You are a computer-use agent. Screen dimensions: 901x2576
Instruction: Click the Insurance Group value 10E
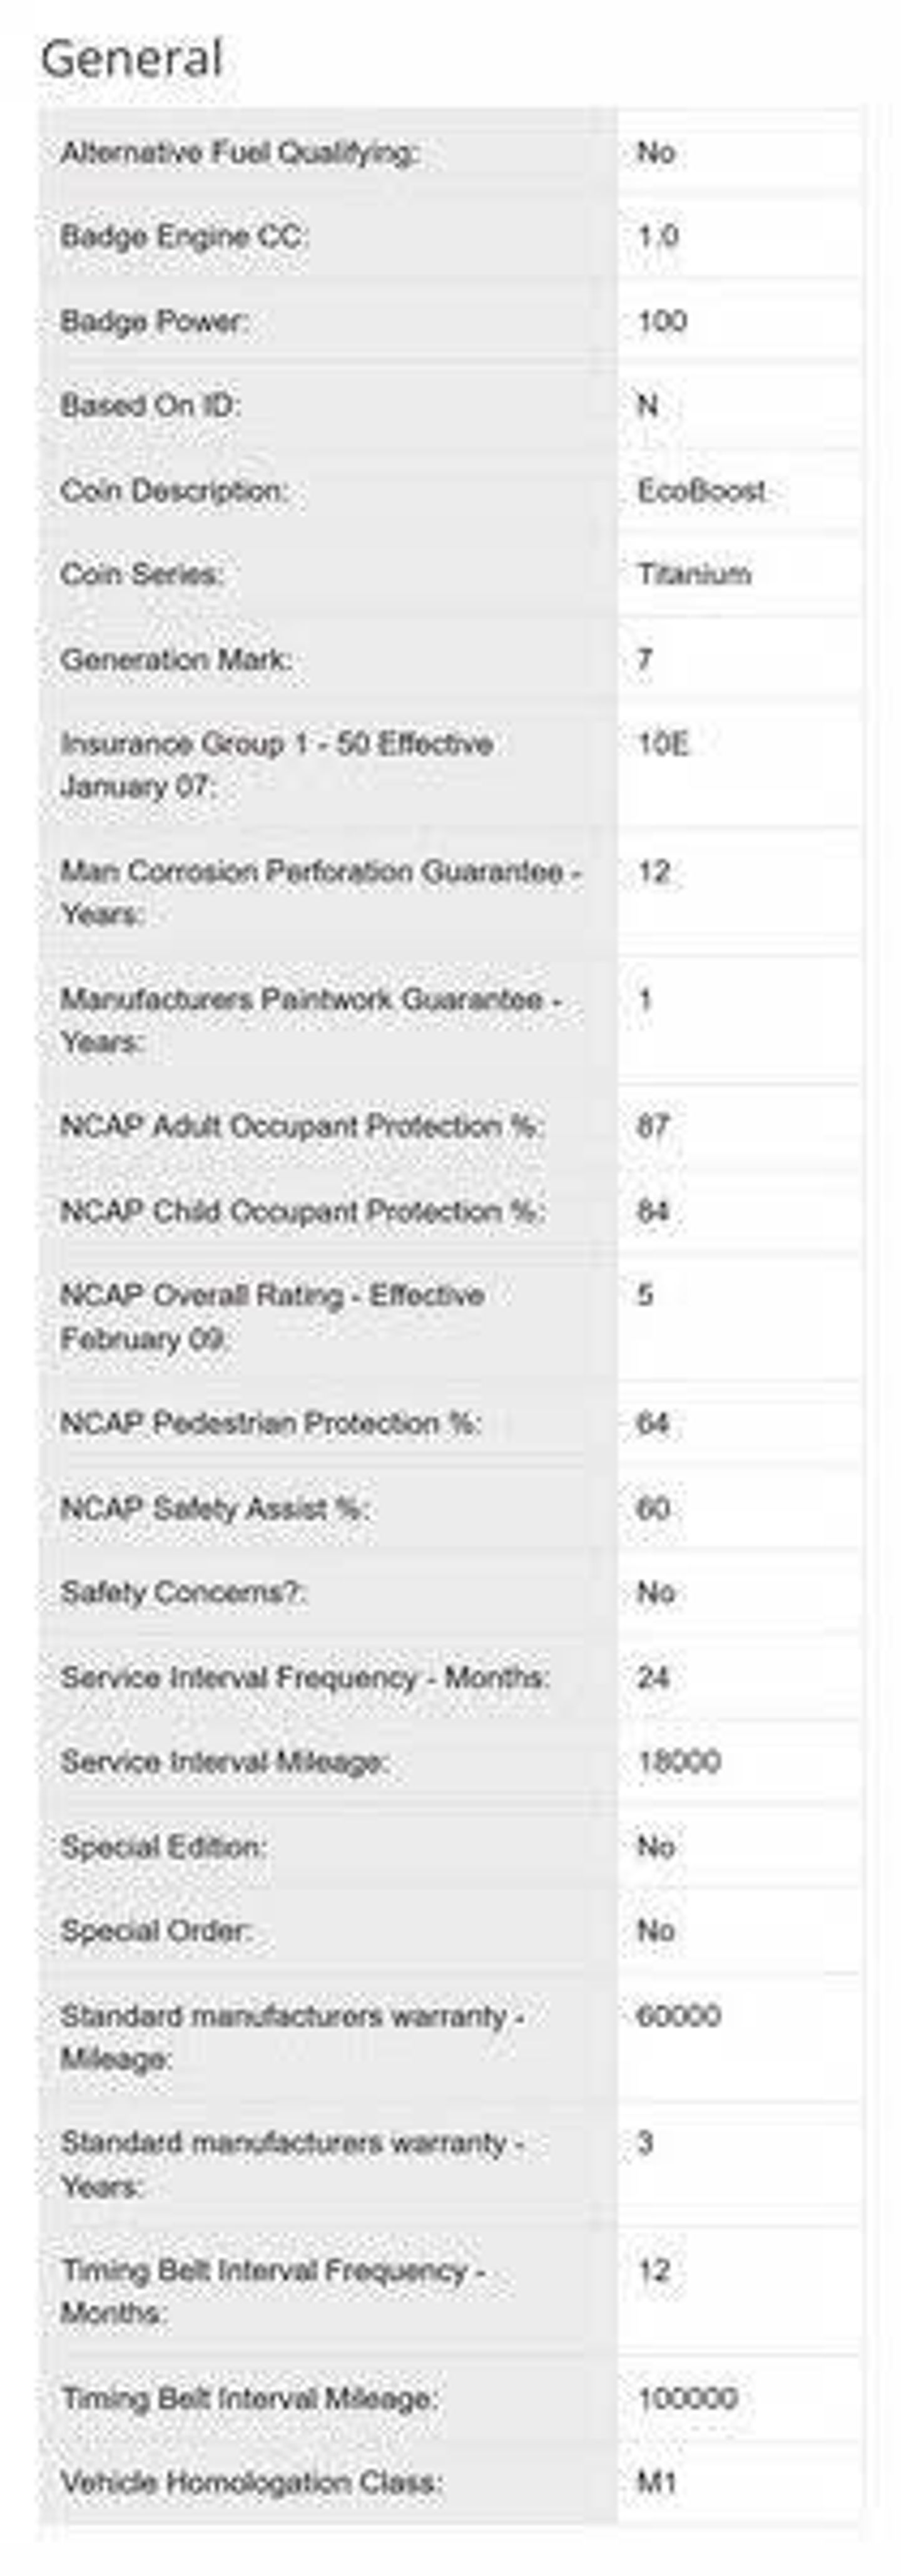(662, 744)
